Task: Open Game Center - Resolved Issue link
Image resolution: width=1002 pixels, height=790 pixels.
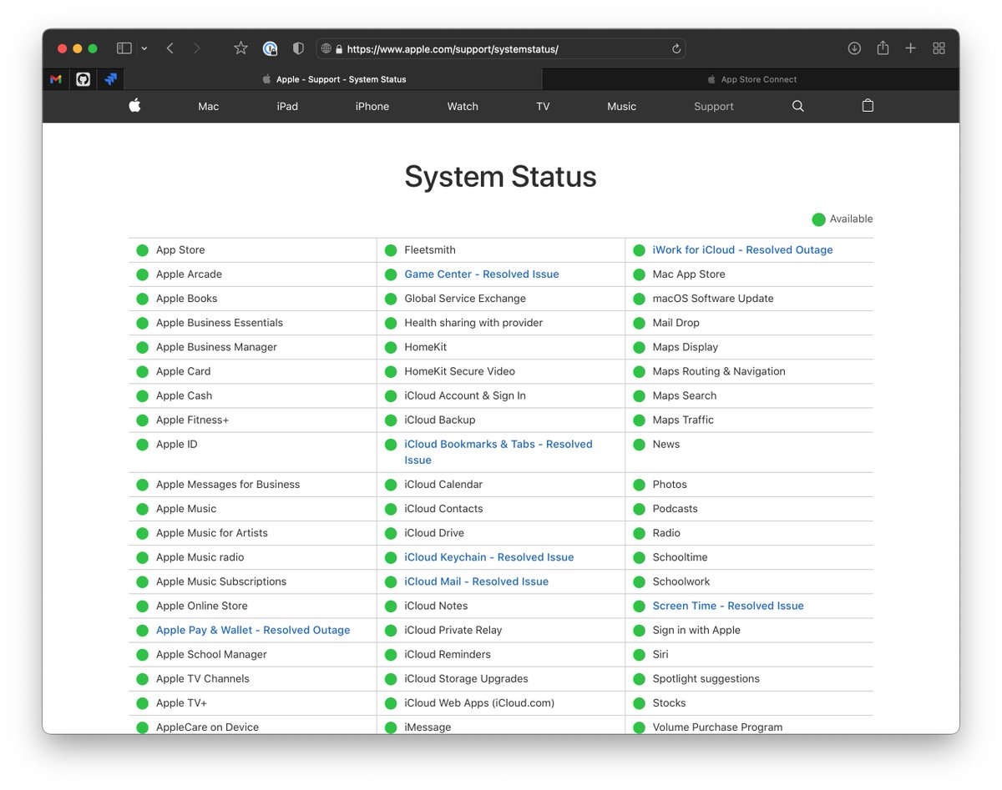Action: [x=482, y=274]
